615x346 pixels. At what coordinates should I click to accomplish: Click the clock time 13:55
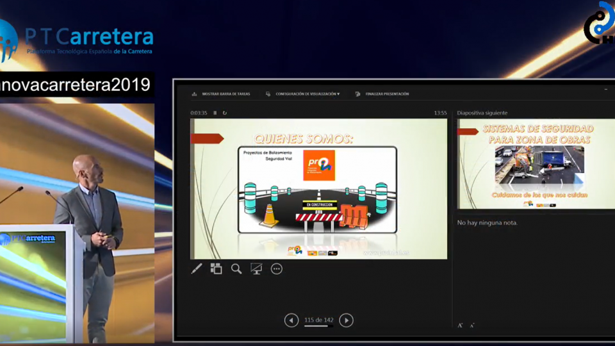(x=441, y=113)
